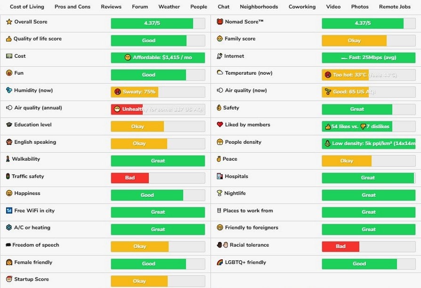Open the Coworking tab

pyautogui.click(x=302, y=7)
